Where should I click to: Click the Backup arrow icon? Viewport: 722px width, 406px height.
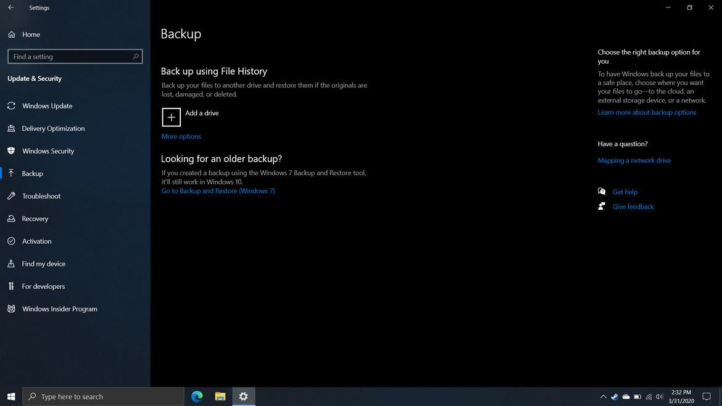click(12, 173)
